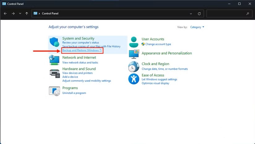Open the address bar history dropdown
This screenshot has width=255, height=144.
(x=191, y=14)
